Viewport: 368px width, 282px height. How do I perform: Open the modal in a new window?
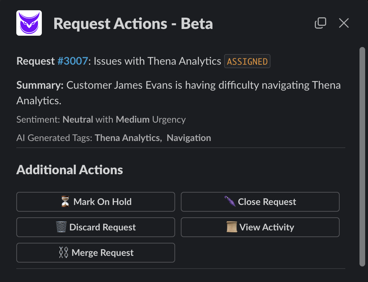[320, 23]
